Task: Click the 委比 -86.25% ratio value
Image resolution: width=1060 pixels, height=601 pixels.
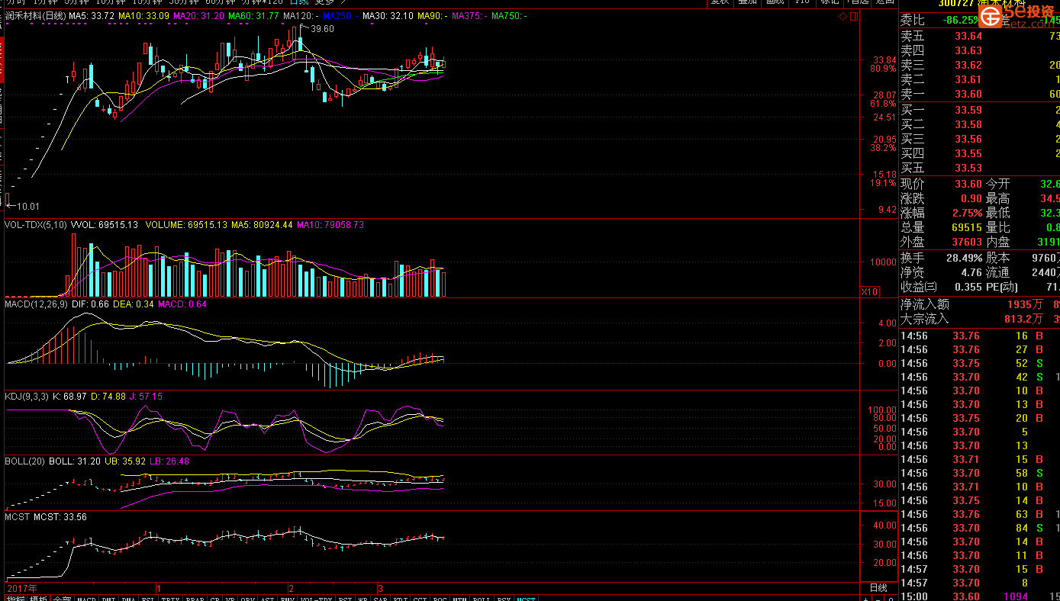Action: point(959,21)
